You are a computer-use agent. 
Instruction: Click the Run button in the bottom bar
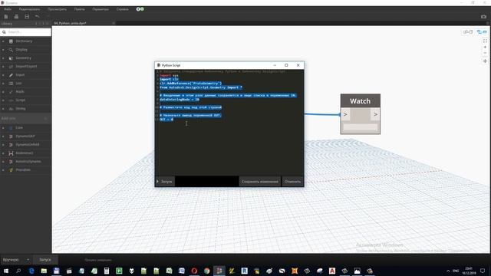[45, 260]
